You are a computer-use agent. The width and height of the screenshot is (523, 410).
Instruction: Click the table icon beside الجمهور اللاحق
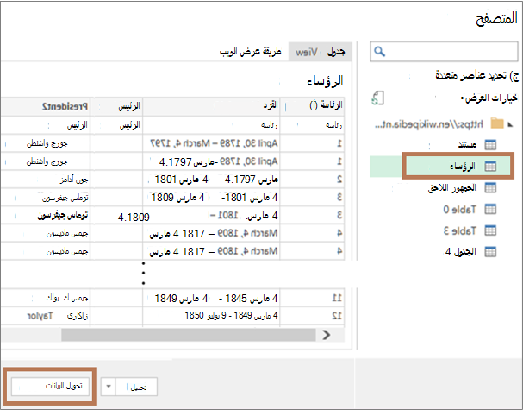490,188
